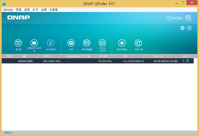Sort by the IP 주소 column header

pyautogui.click(x=47, y=56)
